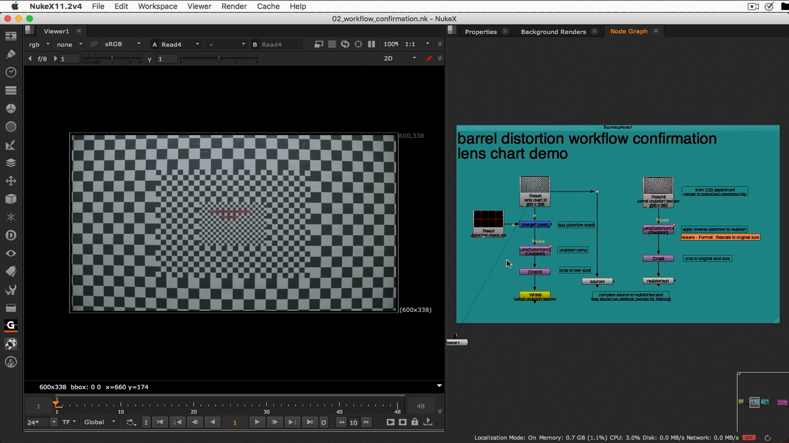The image size is (789, 443).
Task: Open the 24 fps dropdown arrow
Action: tap(54, 422)
